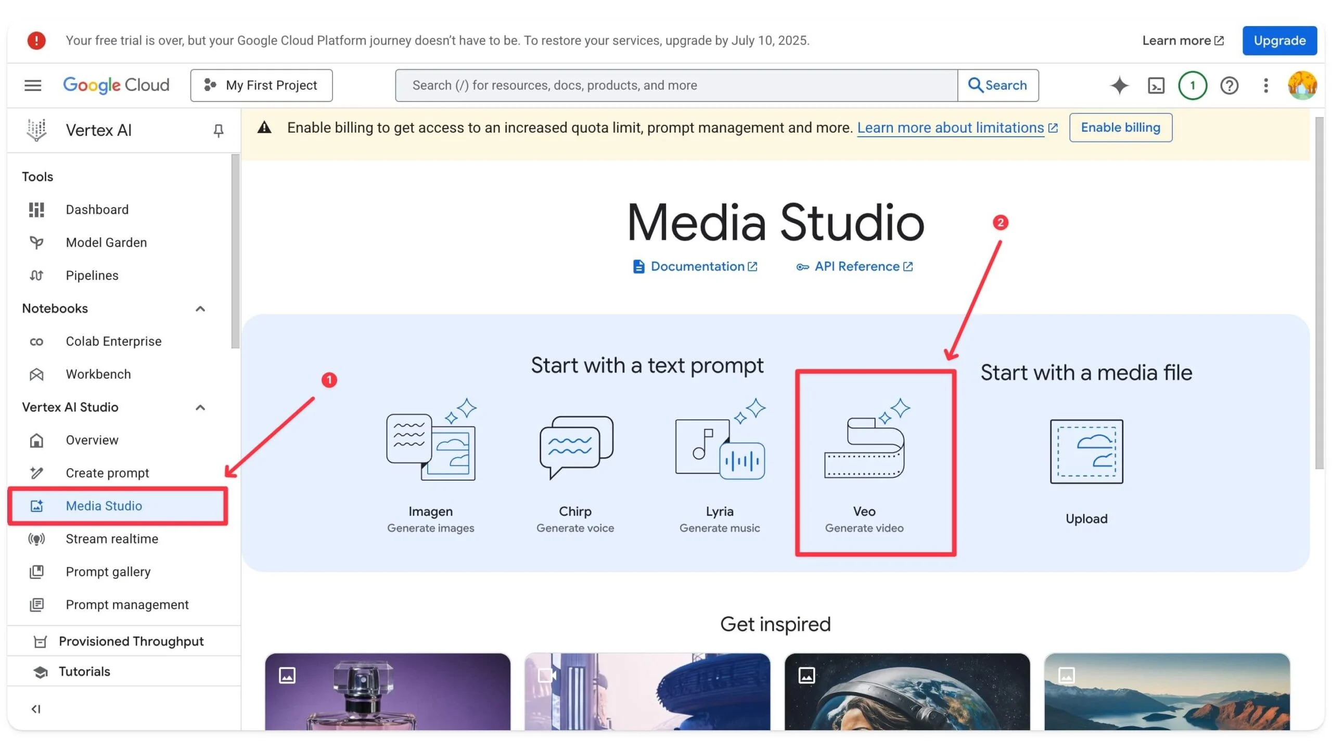
Task: Open Tutorials in sidebar
Action: (123, 671)
